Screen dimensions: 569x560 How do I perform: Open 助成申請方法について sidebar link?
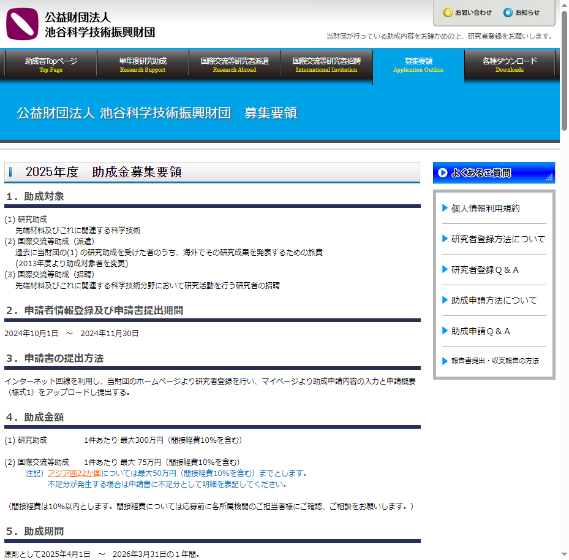coord(494,300)
